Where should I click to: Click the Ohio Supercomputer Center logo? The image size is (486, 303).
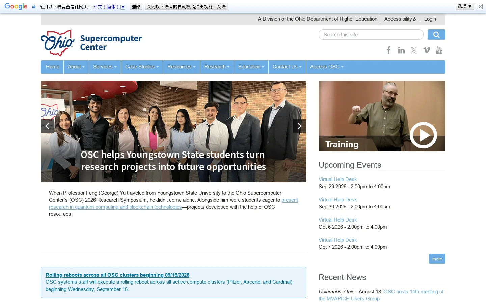click(91, 43)
